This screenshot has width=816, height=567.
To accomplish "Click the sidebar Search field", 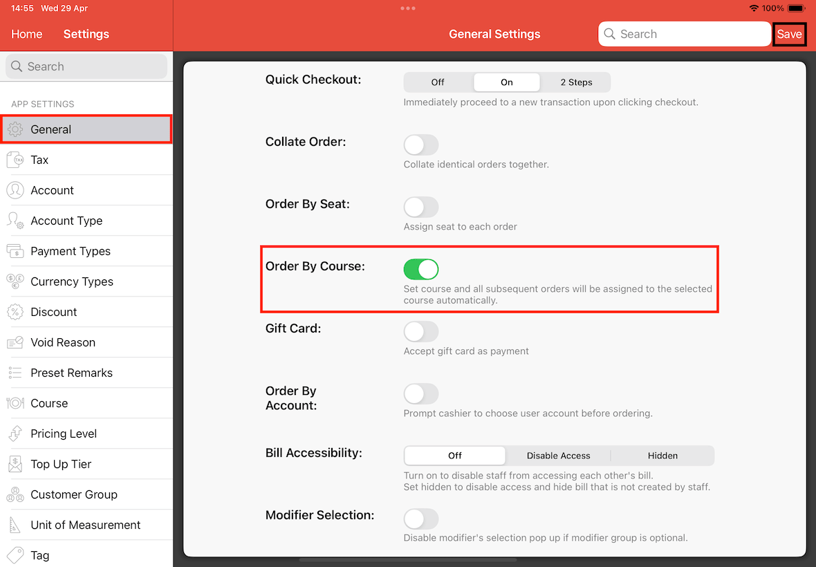I will coord(86,66).
